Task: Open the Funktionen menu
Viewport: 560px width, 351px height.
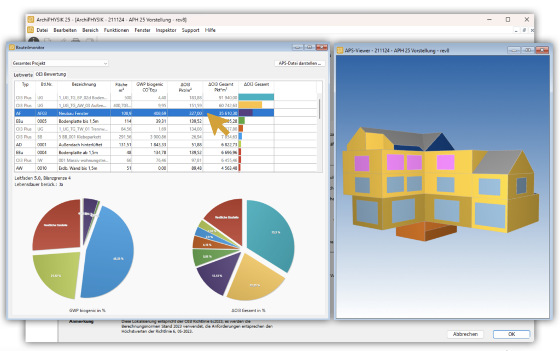Action: click(116, 30)
